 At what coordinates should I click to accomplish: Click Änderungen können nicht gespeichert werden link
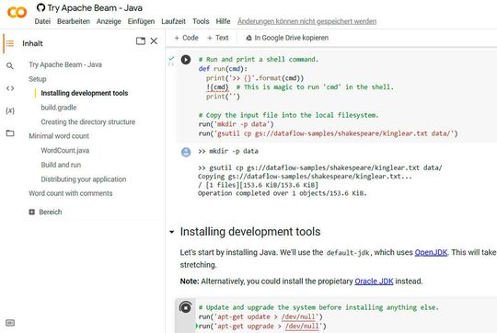pyautogui.click(x=306, y=21)
